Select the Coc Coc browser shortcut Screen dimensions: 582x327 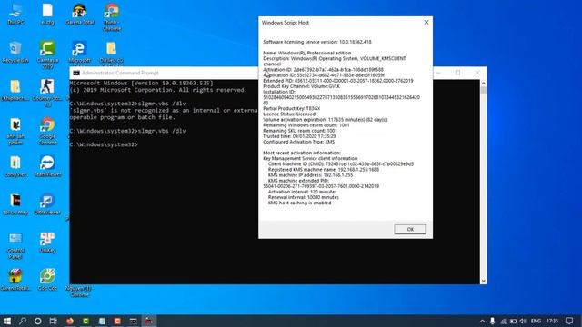tap(47, 280)
